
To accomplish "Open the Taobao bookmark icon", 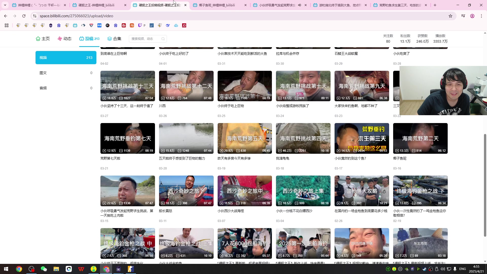I will coord(132,25).
